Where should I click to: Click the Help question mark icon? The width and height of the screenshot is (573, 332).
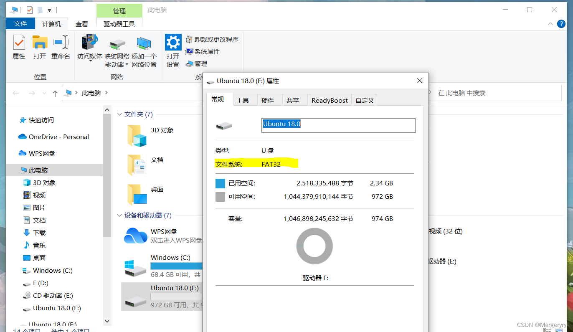561,24
